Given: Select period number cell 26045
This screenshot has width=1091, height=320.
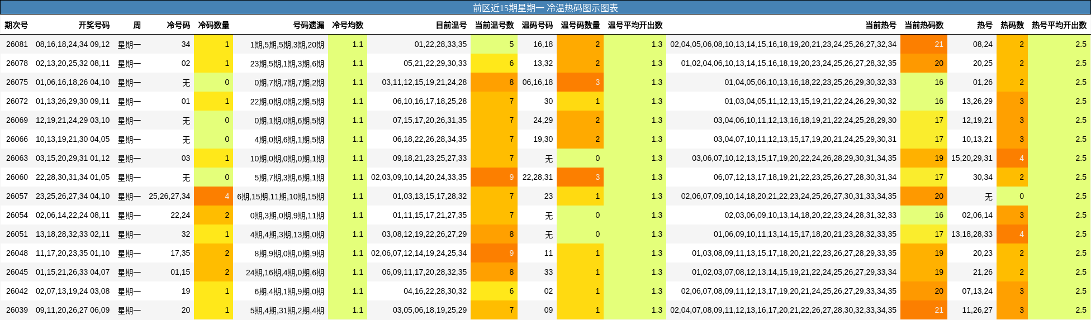Looking at the screenshot, I should (17, 272).
